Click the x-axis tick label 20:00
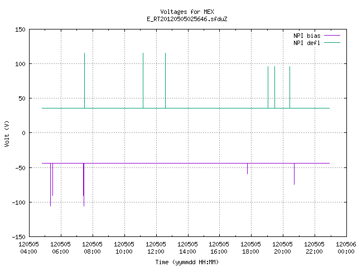Image resolution: width=357 pixels, height=267 pixels. coord(283,251)
